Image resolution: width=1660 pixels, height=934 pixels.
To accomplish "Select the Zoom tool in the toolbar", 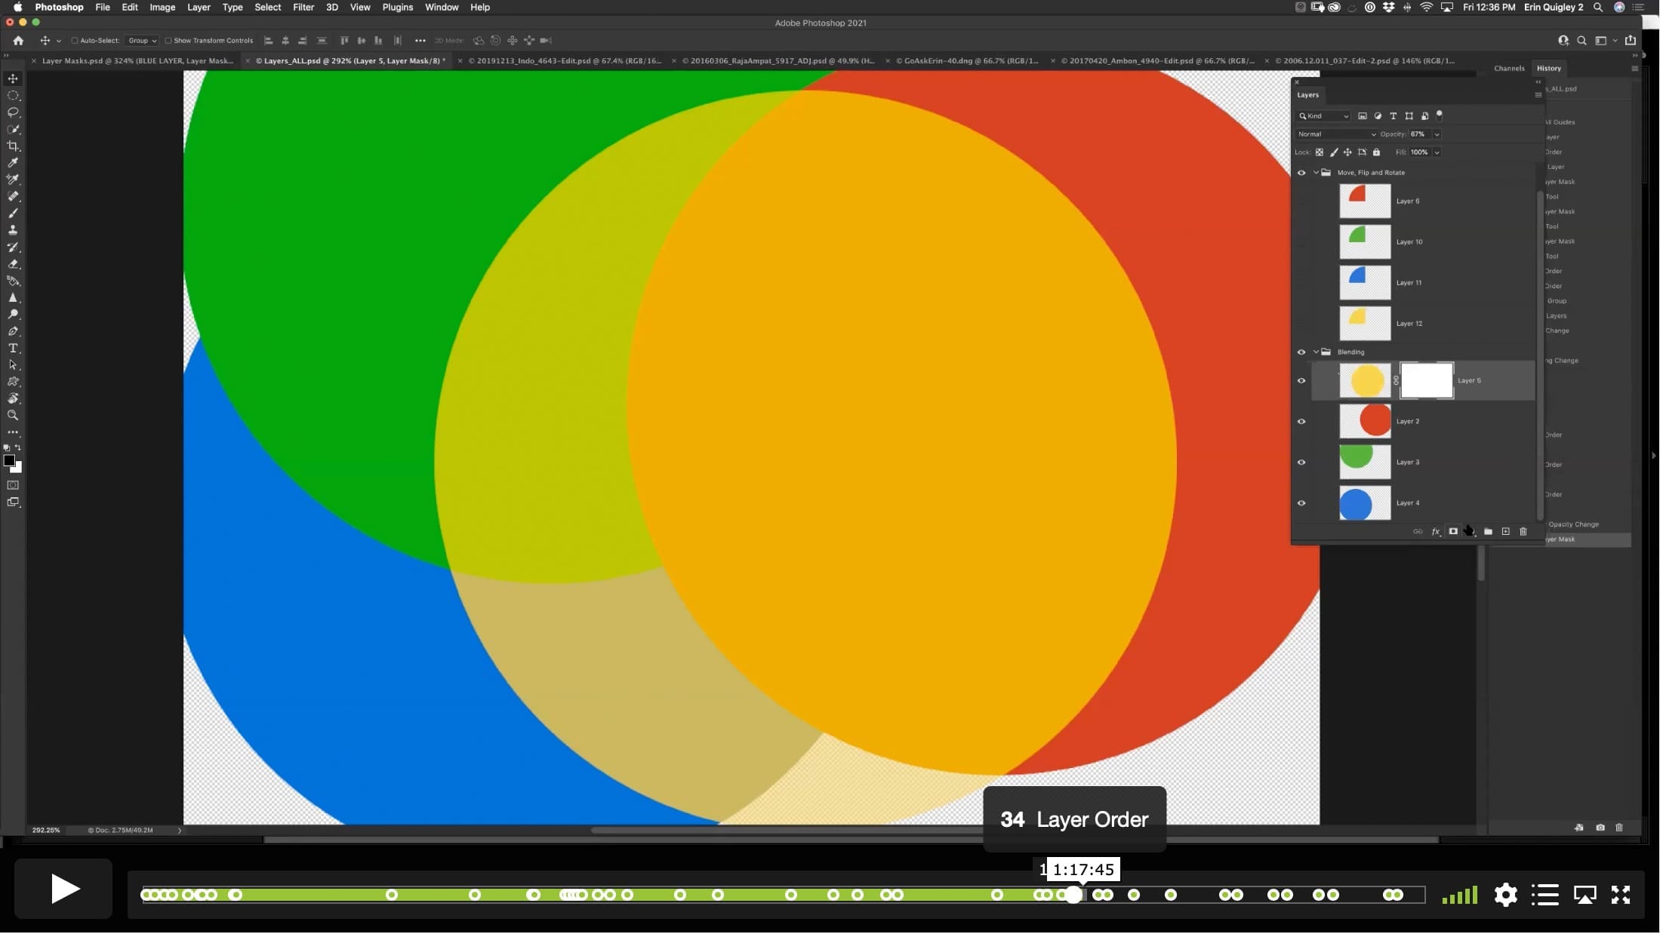I will pyautogui.click(x=13, y=416).
